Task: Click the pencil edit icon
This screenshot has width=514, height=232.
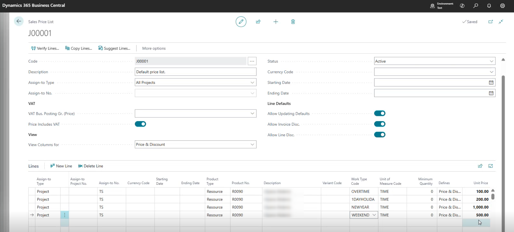Action: [241, 22]
